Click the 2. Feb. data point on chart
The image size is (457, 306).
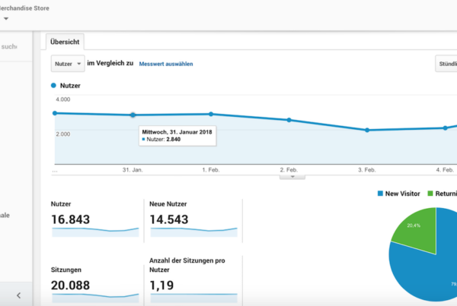click(289, 120)
